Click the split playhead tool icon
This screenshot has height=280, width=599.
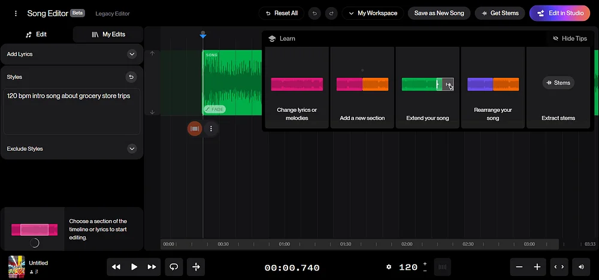coord(196,267)
